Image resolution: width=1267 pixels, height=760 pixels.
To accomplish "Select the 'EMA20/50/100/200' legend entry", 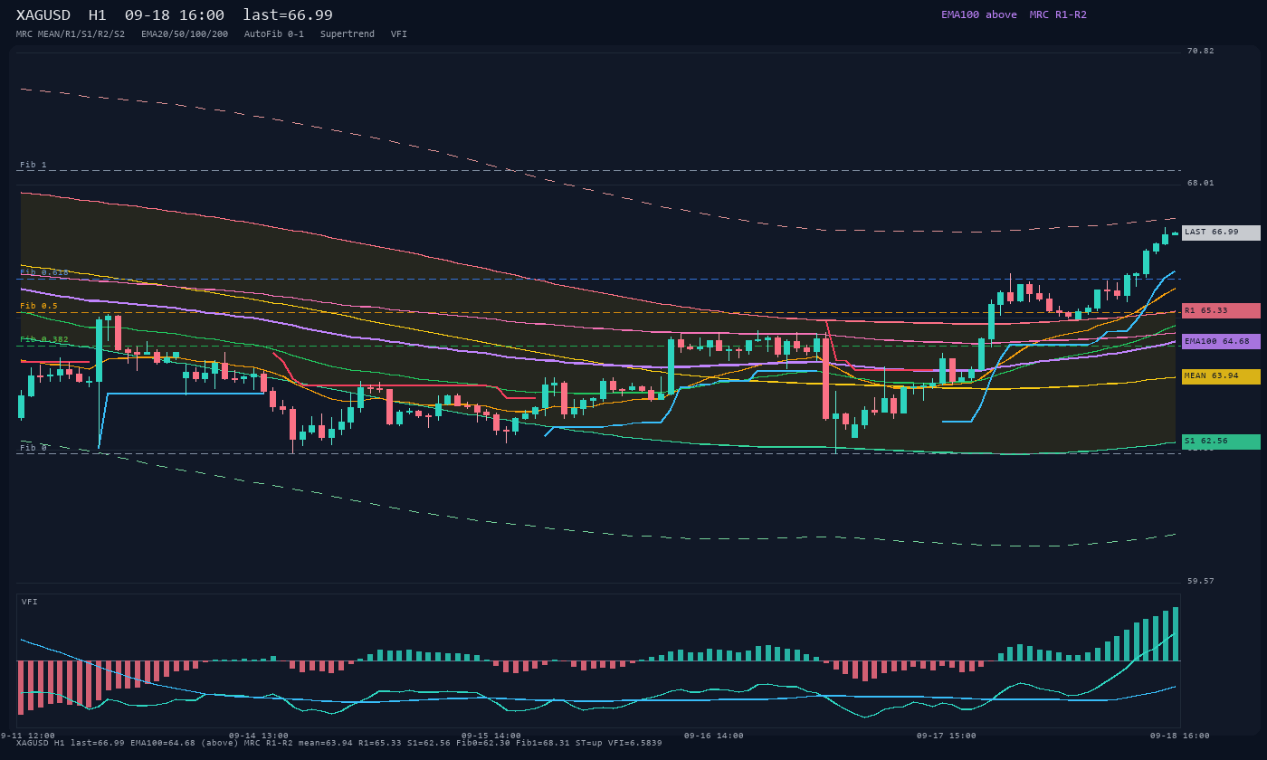I will [185, 34].
